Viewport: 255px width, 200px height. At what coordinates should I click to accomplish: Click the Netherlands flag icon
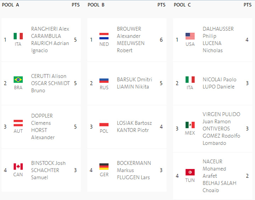click(104, 36)
